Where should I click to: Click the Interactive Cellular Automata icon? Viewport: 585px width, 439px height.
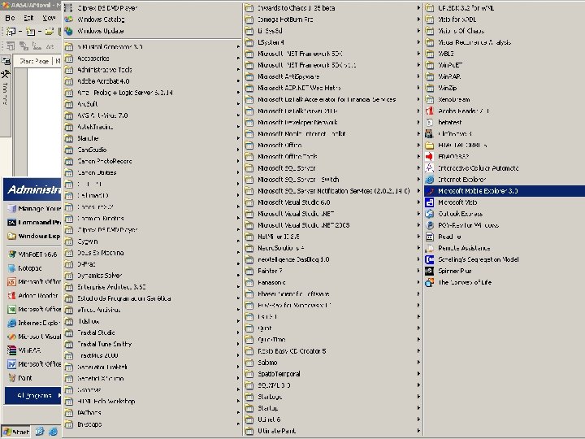(430, 168)
